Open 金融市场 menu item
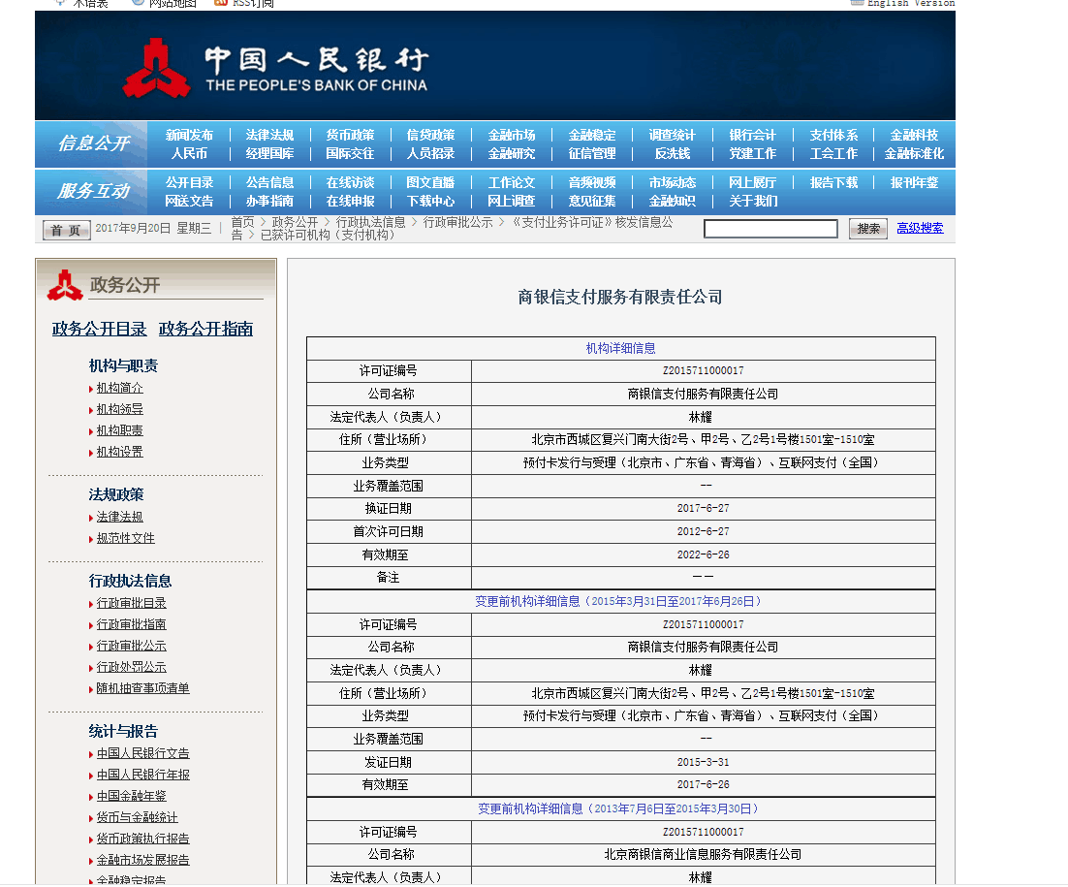1068x887 pixels. click(x=512, y=135)
